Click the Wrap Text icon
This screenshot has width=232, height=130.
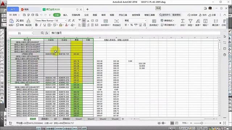click(116, 21)
